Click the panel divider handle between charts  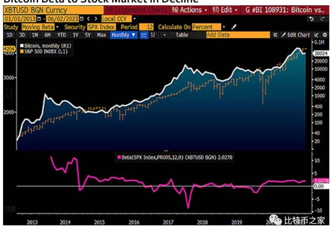point(166,151)
